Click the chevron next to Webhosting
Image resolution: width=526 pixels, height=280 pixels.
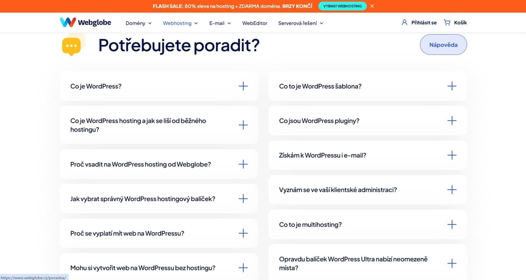[196, 23]
